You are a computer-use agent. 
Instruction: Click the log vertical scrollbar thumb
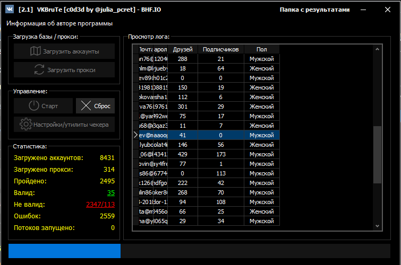(377, 154)
